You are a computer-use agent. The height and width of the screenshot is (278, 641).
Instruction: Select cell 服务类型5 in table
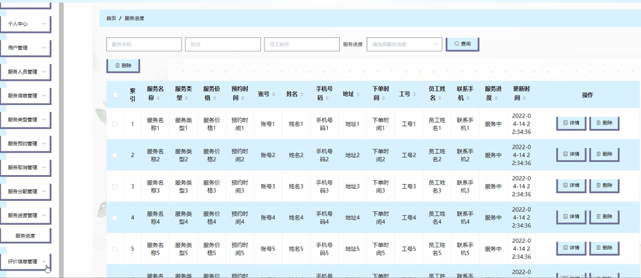[x=184, y=249]
